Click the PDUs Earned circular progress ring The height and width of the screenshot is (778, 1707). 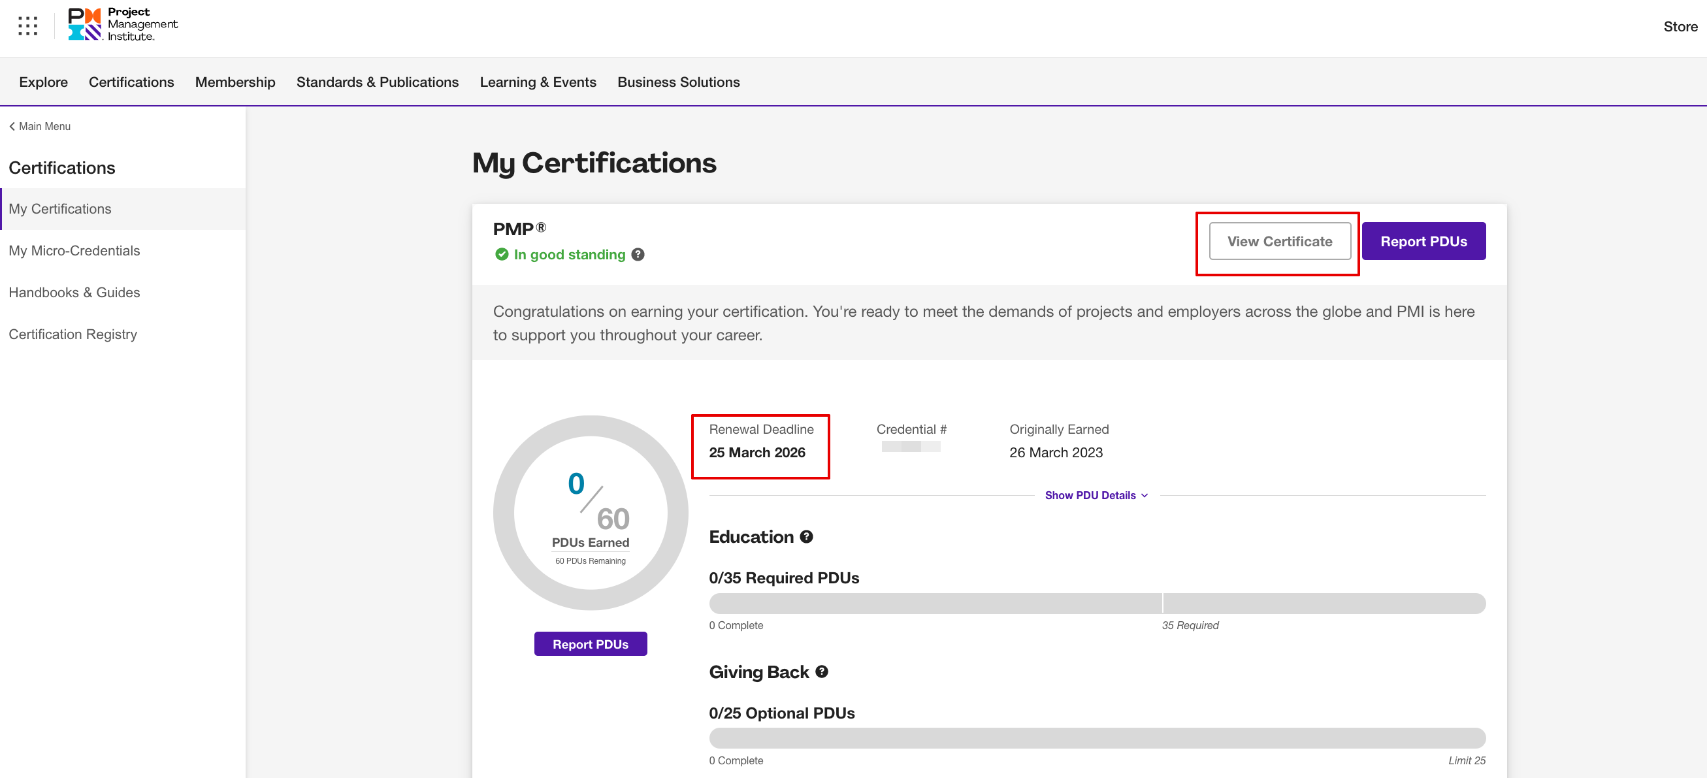(591, 513)
